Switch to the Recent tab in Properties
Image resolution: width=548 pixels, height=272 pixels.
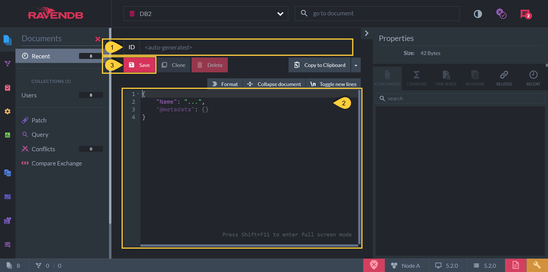click(x=533, y=78)
